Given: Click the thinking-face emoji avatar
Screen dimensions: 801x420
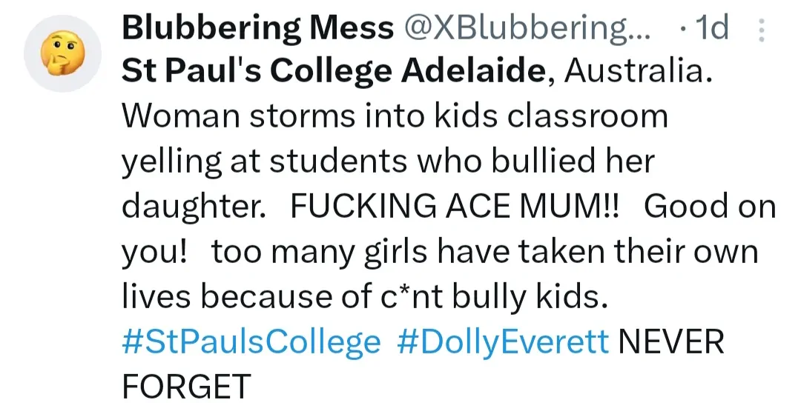Looking at the screenshot, I should pos(62,53).
